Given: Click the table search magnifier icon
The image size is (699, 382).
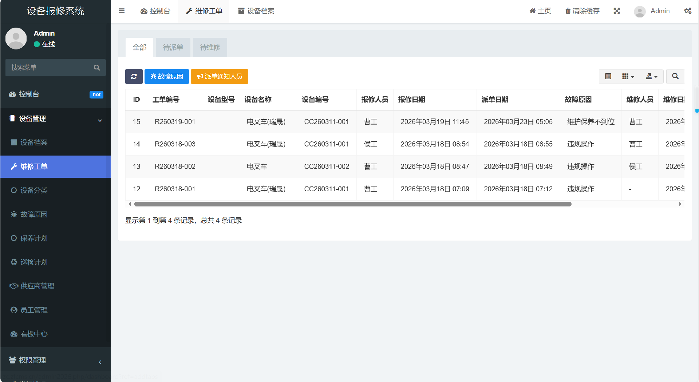Looking at the screenshot, I should pyautogui.click(x=675, y=76).
